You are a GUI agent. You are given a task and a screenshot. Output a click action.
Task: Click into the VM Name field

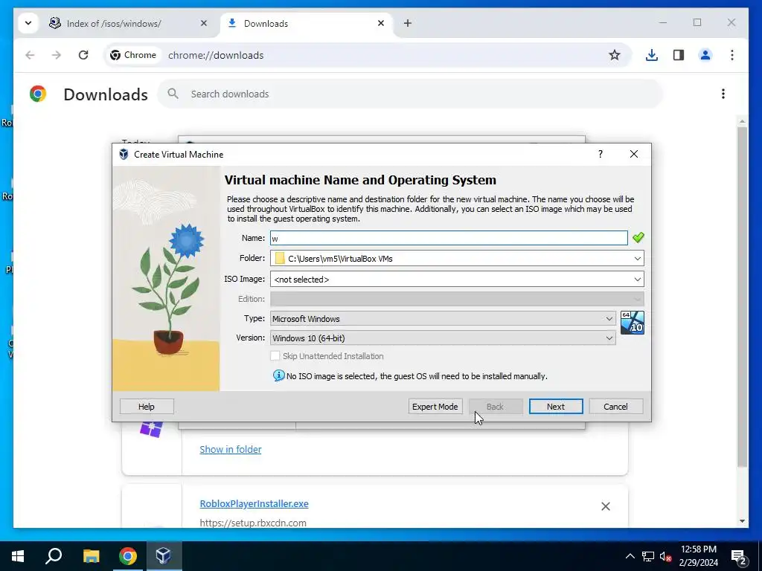pyautogui.click(x=449, y=238)
